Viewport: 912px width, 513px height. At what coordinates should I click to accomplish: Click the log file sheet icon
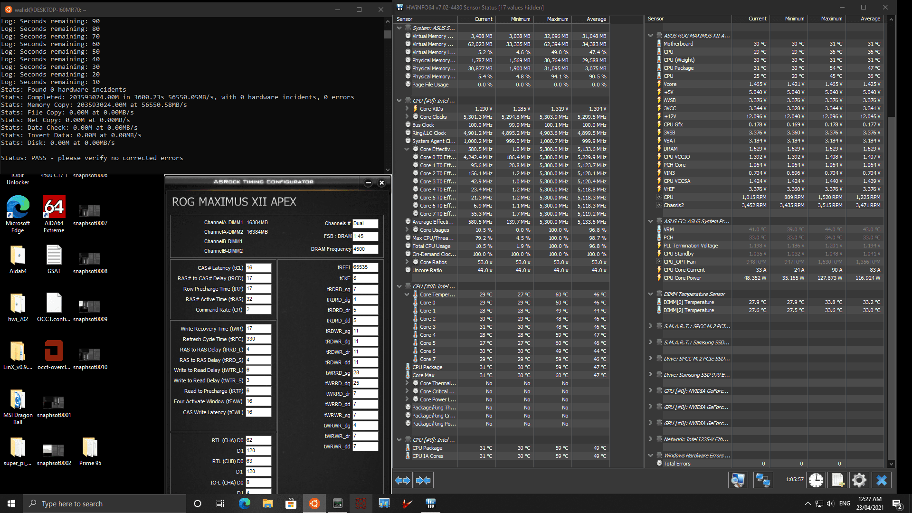click(837, 480)
